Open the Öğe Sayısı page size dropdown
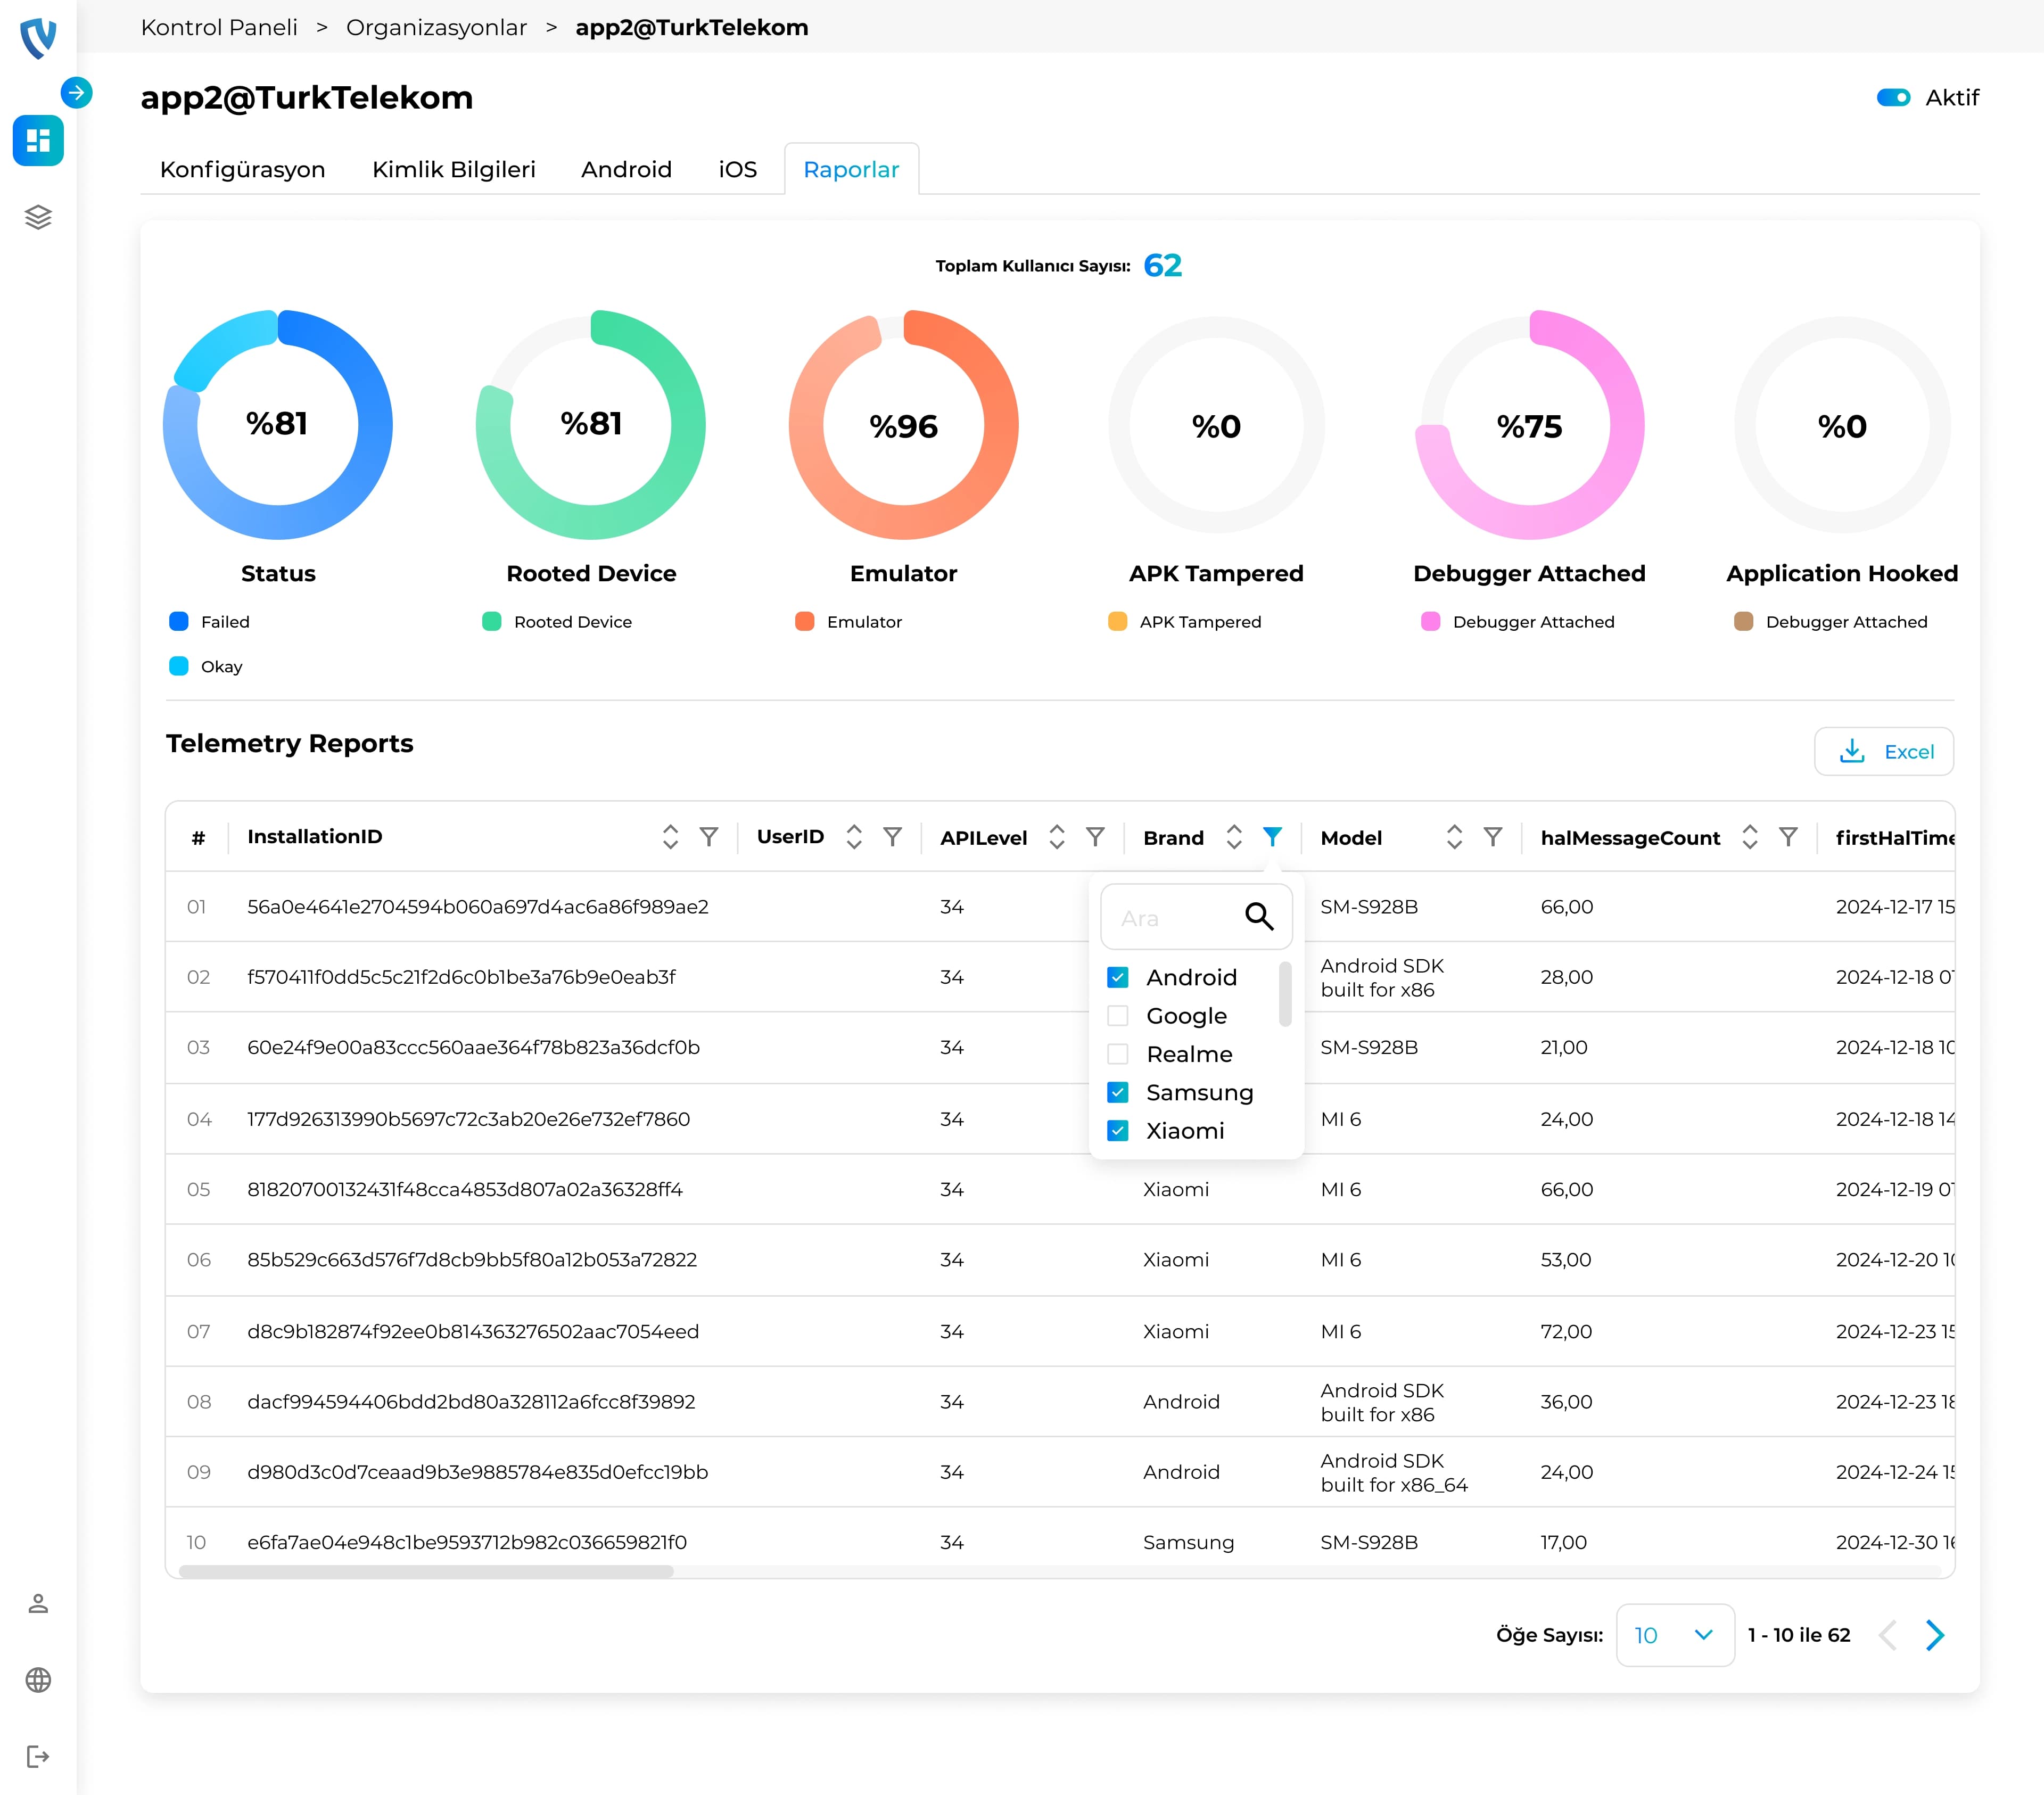The height and width of the screenshot is (1795, 2044). [1675, 1635]
